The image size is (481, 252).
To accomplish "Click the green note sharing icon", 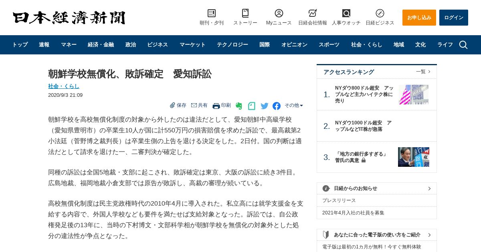I will click(x=252, y=106).
